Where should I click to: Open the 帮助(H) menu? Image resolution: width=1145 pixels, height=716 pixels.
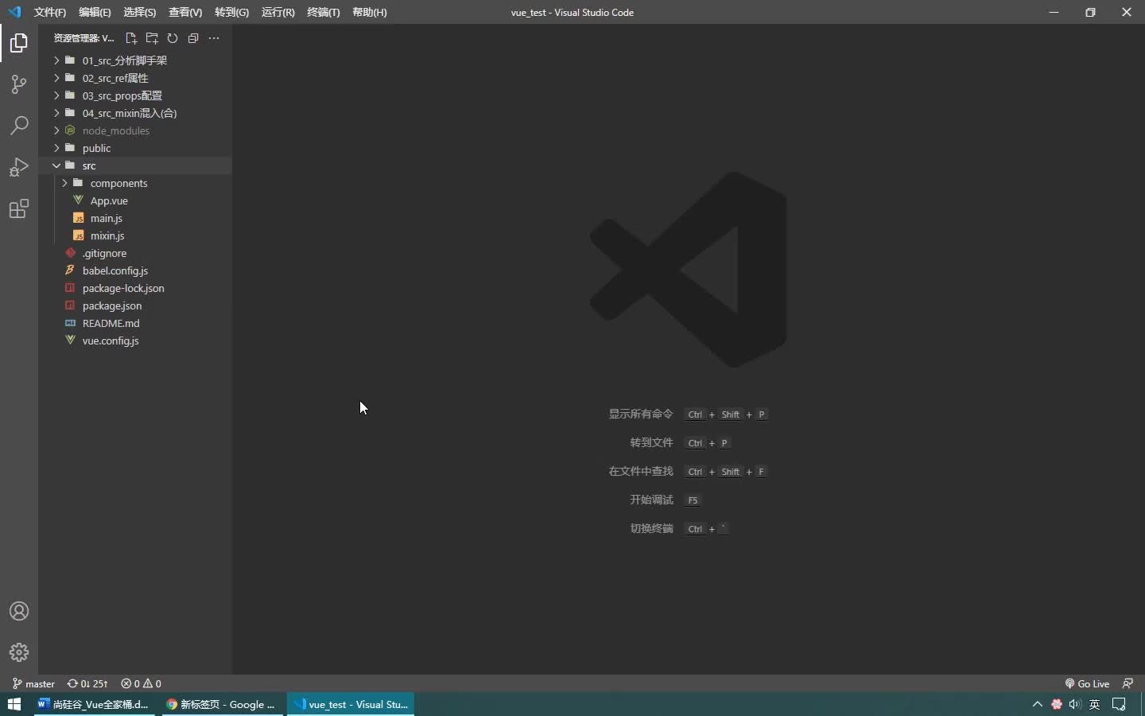(x=370, y=12)
